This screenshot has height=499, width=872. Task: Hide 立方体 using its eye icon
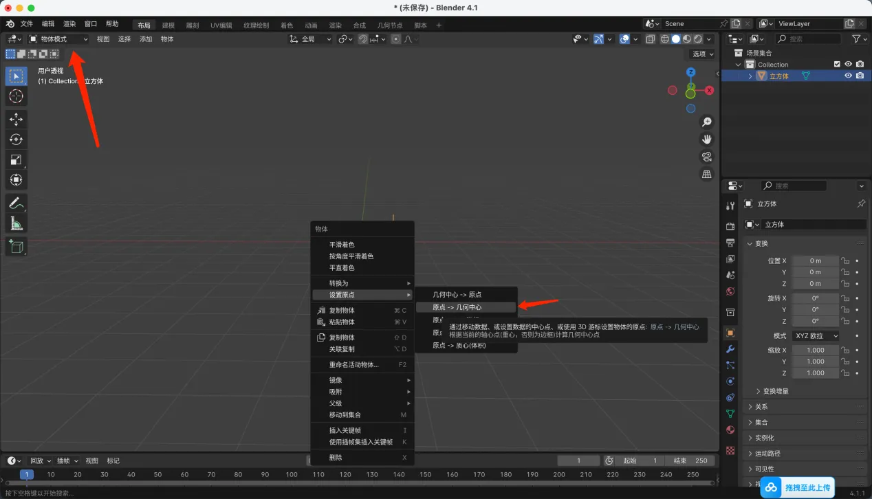[x=848, y=76]
